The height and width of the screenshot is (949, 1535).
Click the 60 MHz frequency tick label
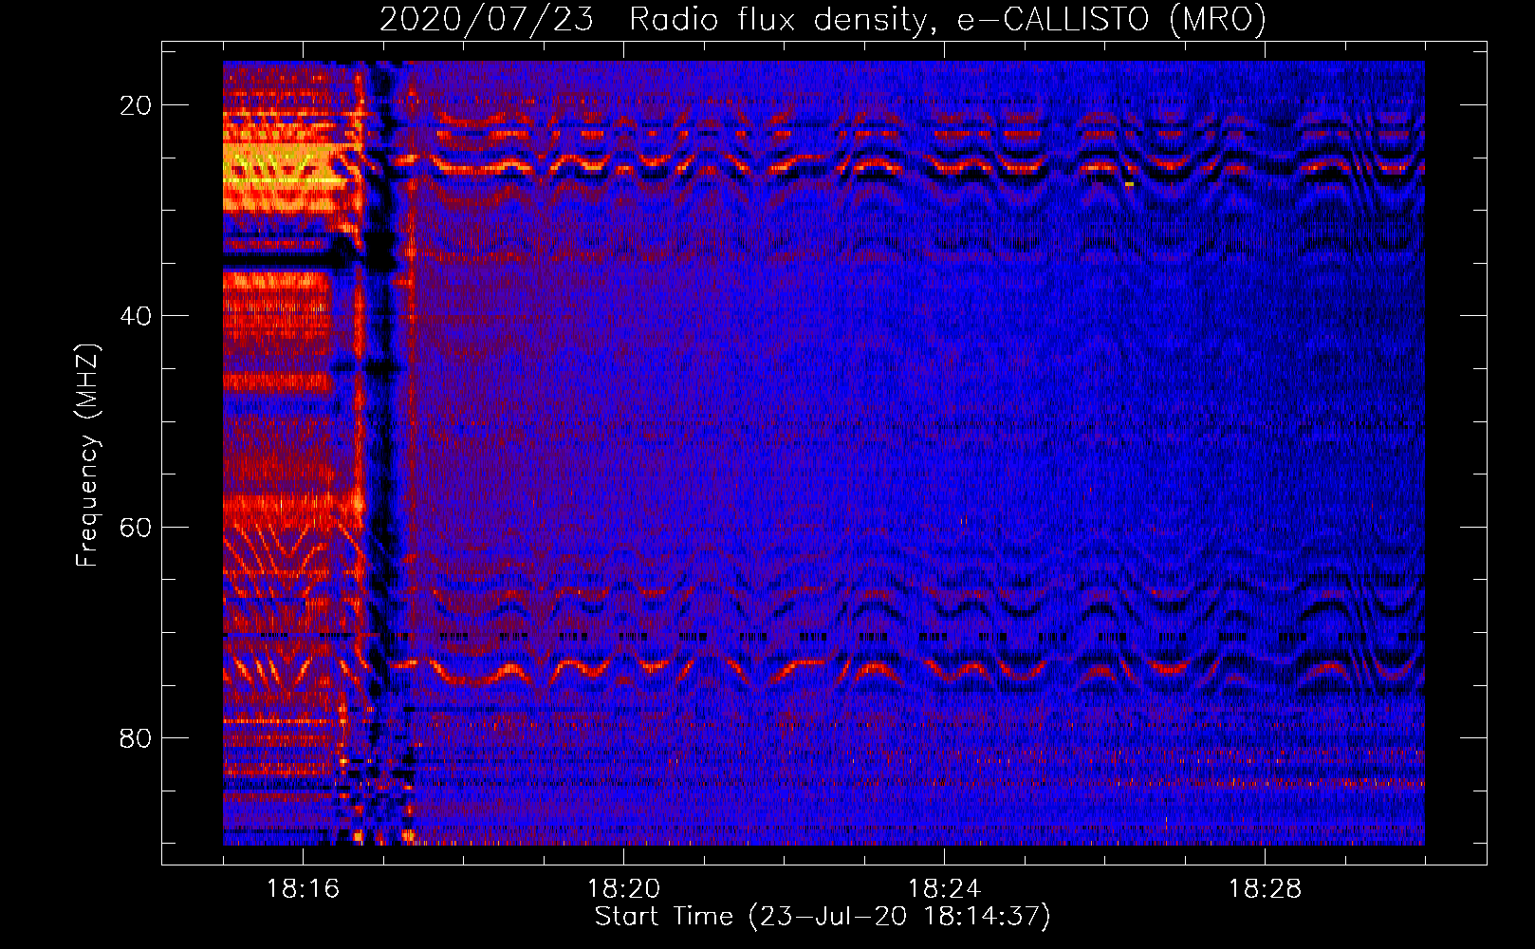click(136, 527)
